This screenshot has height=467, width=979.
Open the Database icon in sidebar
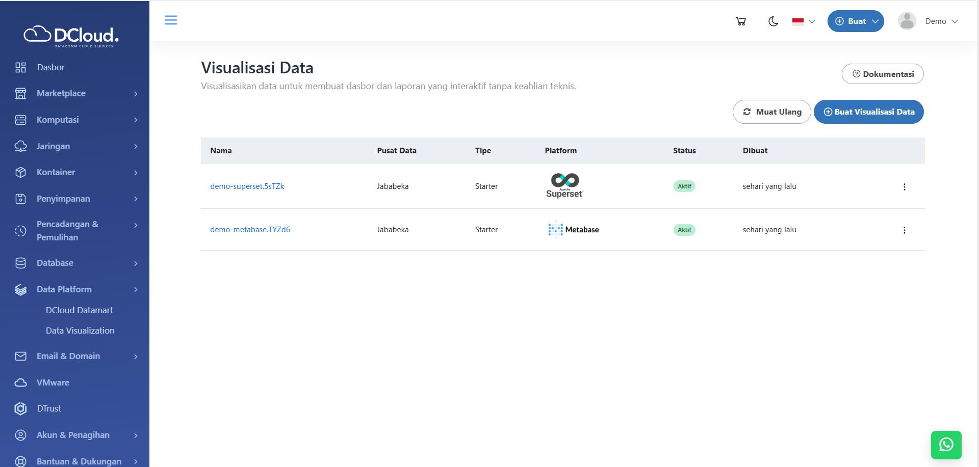pyautogui.click(x=20, y=263)
